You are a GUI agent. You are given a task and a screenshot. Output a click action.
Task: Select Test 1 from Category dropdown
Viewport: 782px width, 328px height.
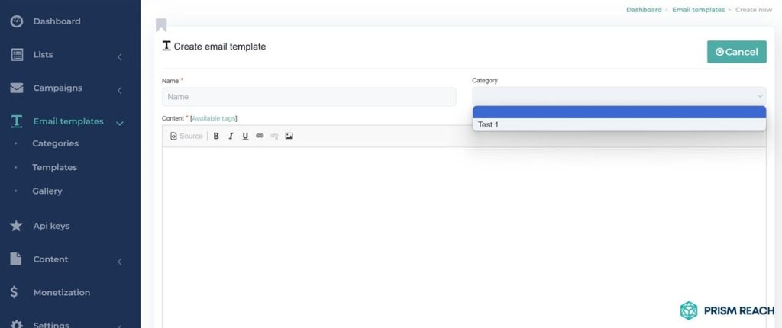pyautogui.click(x=619, y=124)
